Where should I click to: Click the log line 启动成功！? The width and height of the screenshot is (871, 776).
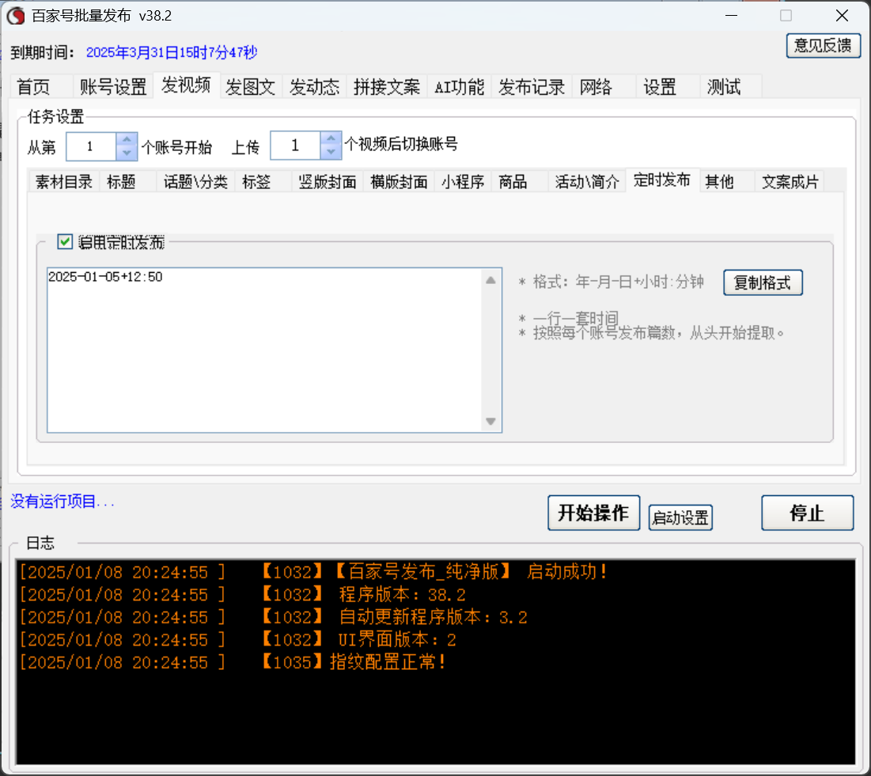click(567, 572)
